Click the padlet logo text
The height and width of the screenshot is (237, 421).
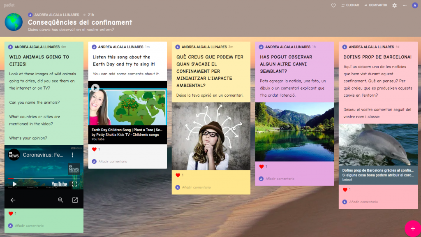coord(9,5)
